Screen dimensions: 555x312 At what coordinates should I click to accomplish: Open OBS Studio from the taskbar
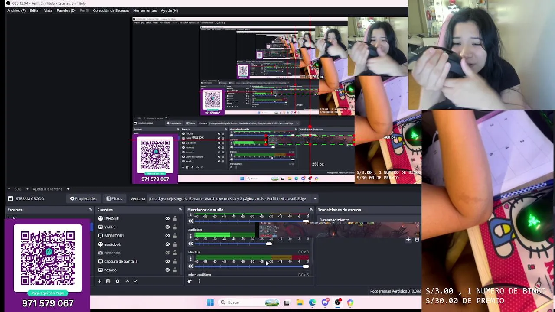pos(338,302)
